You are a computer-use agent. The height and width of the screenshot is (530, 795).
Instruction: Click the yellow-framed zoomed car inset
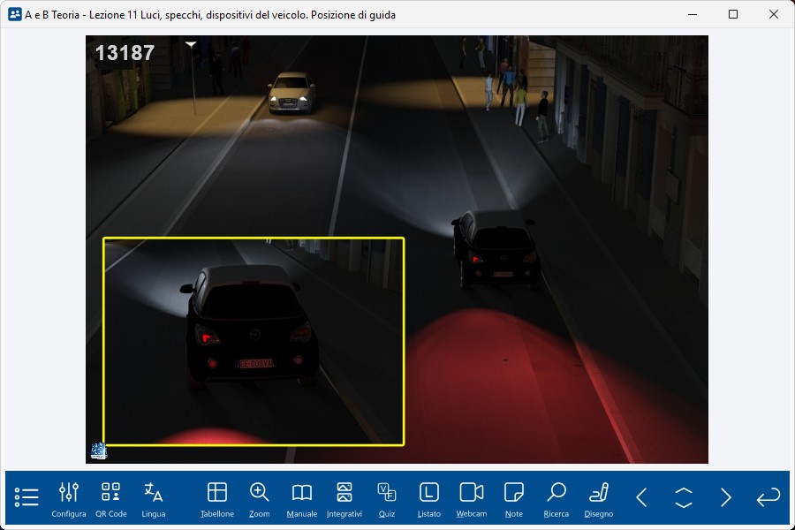(254, 341)
